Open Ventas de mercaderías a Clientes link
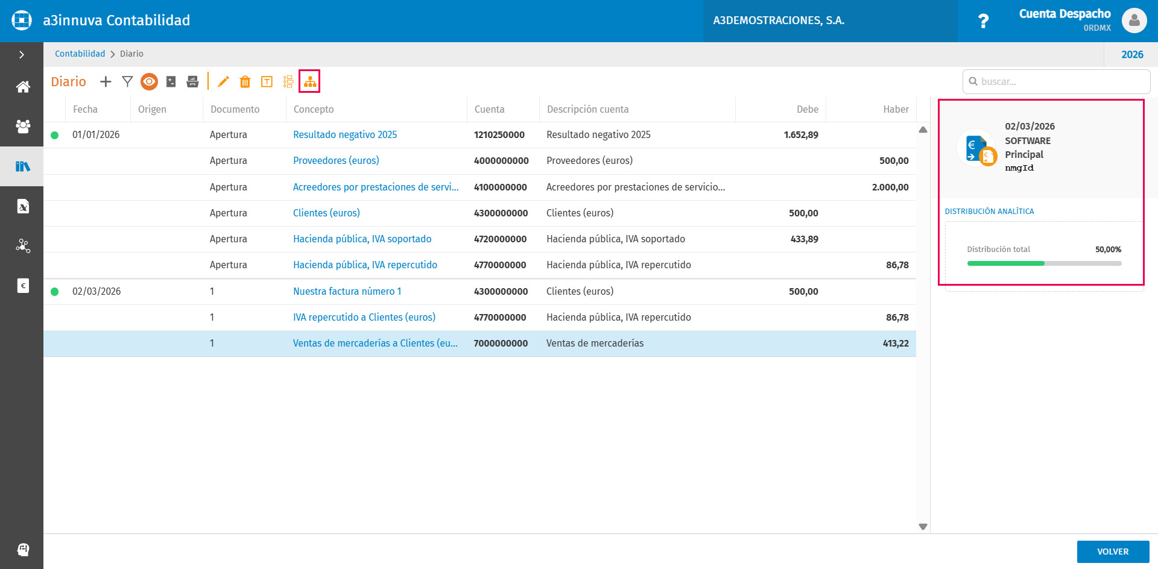 375,343
